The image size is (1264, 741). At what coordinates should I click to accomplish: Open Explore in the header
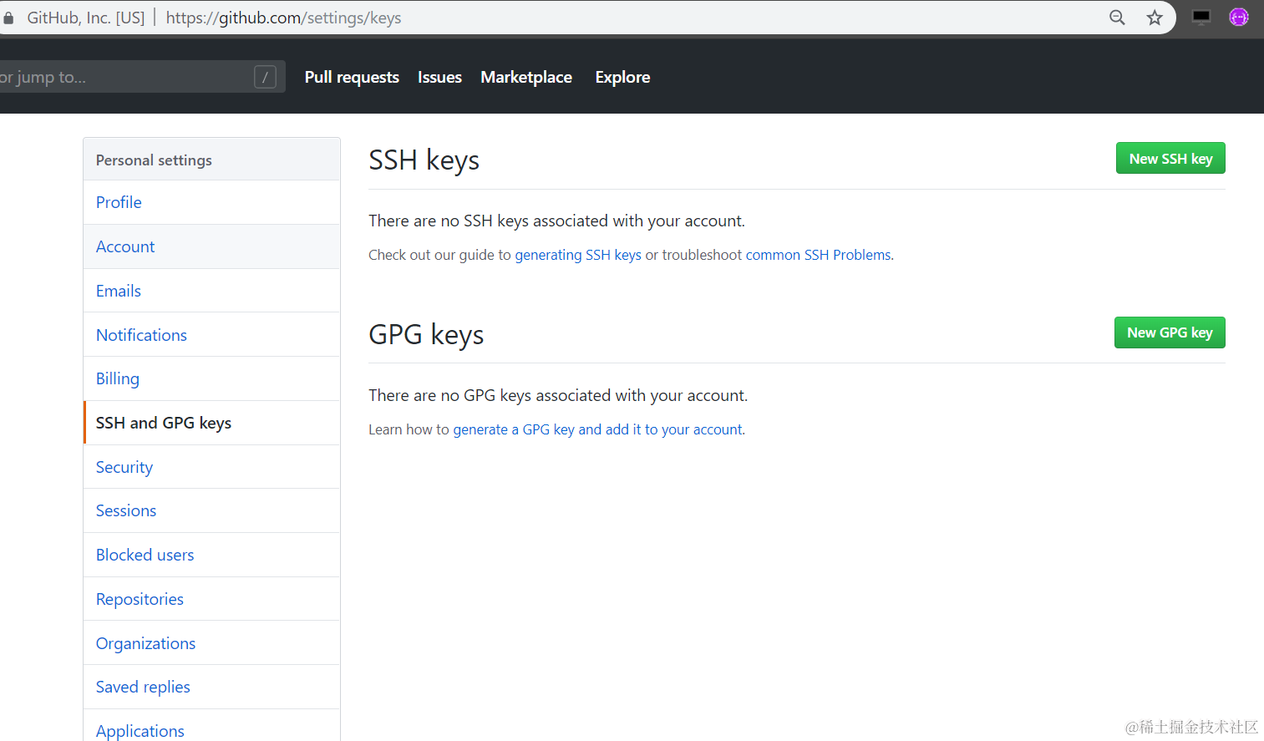(622, 77)
